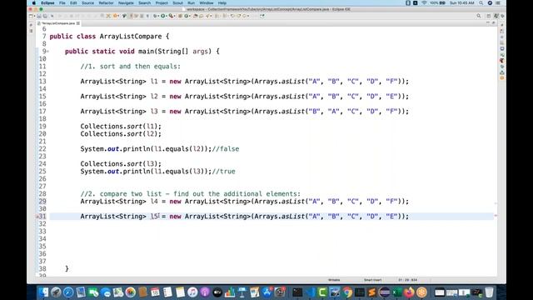The width and height of the screenshot is (533, 300).
Task: Click the cursor position status bar entry
Action: click(407, 280)
